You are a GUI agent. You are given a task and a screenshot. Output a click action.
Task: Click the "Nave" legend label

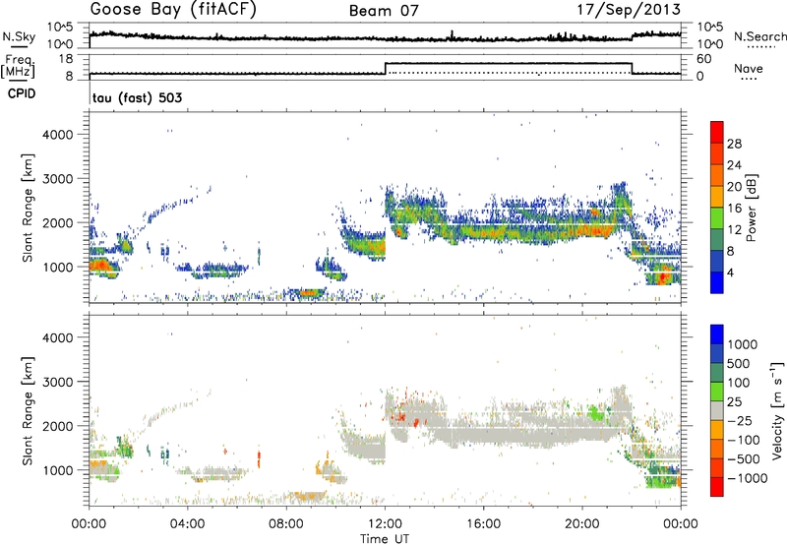coord(749,68)
